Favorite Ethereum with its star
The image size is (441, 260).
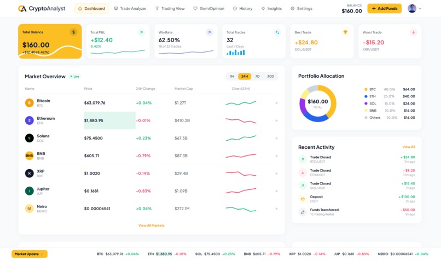tap(276, 120)
